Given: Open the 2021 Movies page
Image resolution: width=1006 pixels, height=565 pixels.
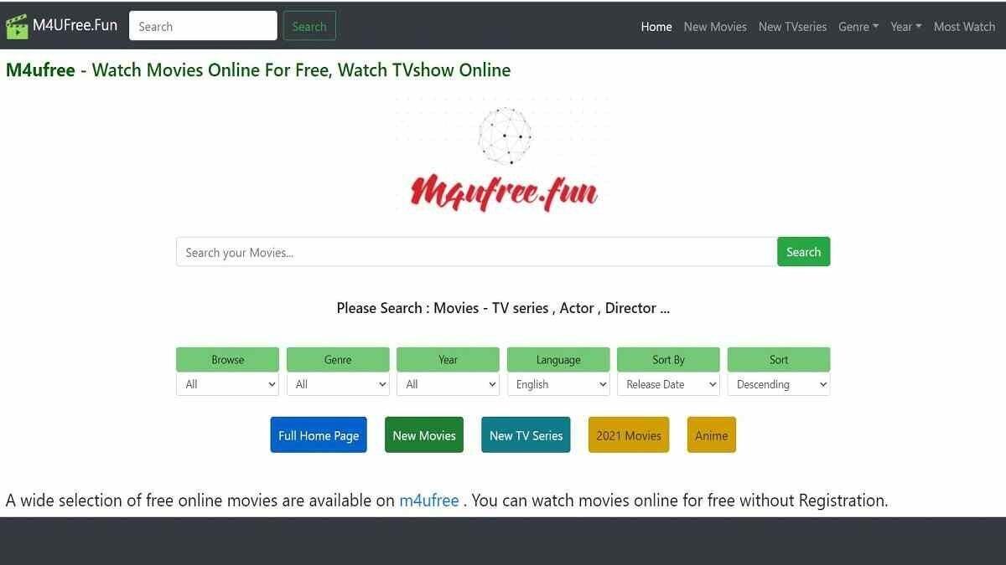Looking at the screenshot, I should coord(629,434).
